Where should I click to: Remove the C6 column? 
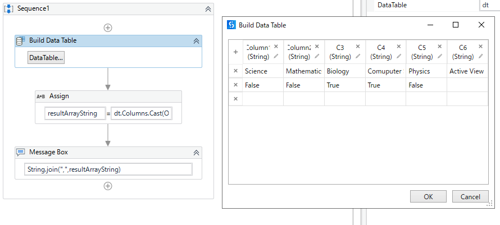coord(481,47)
